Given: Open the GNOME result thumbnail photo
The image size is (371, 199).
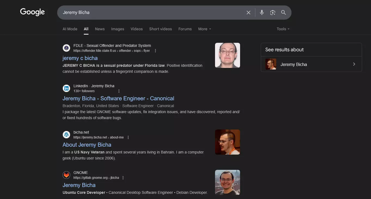Looking at the screenshot, I should (x=228, y=182).
